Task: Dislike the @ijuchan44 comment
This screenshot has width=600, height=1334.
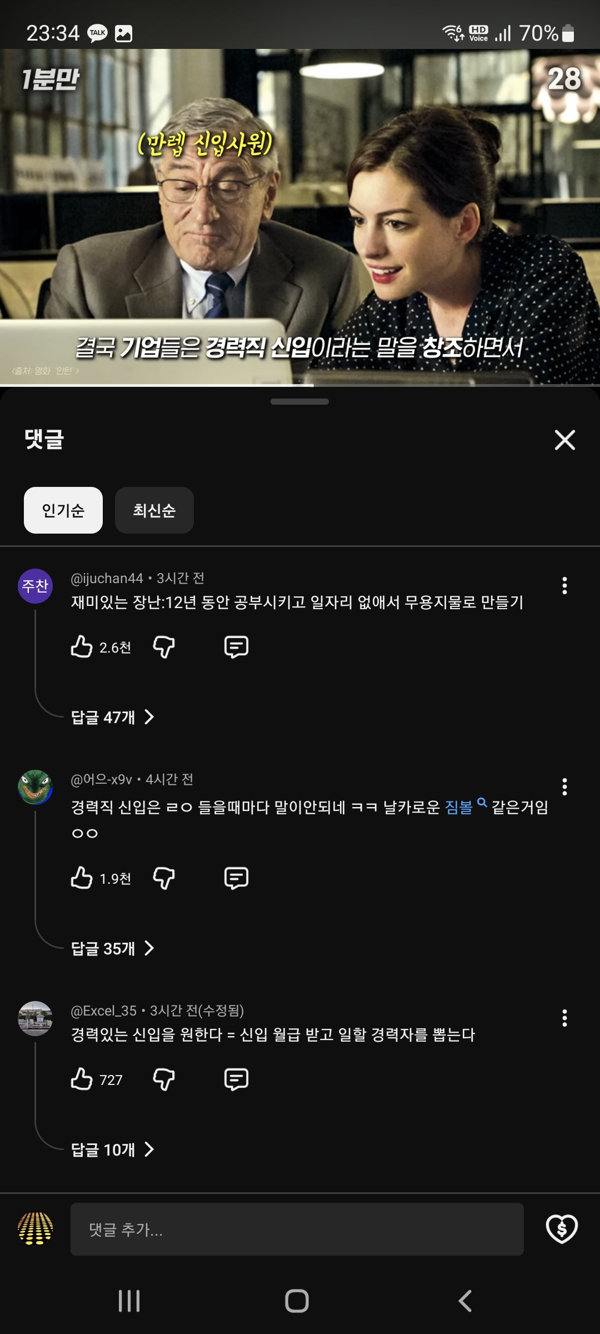Action: pyautogui.click(x=164, y=647)
